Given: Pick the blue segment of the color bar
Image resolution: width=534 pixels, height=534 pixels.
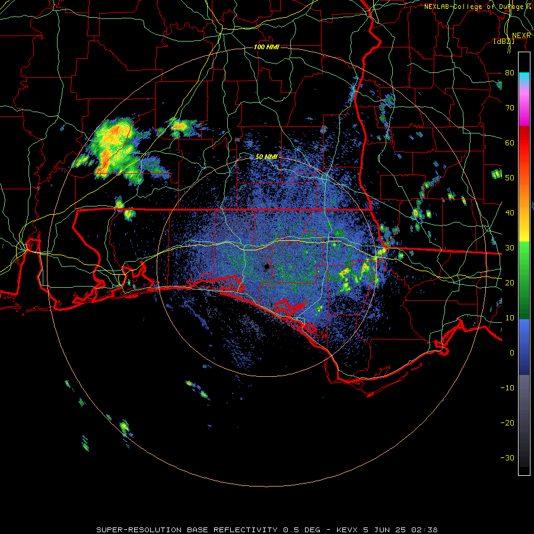Looking at the screenshot, I should [x=524, y=347].
